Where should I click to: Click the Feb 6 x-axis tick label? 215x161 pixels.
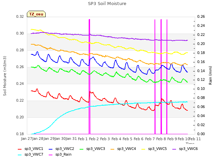coord(138,139)
